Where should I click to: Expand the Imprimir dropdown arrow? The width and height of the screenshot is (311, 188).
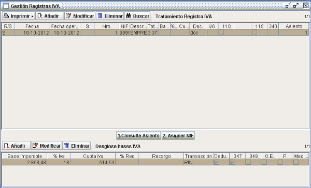[32, 17]
